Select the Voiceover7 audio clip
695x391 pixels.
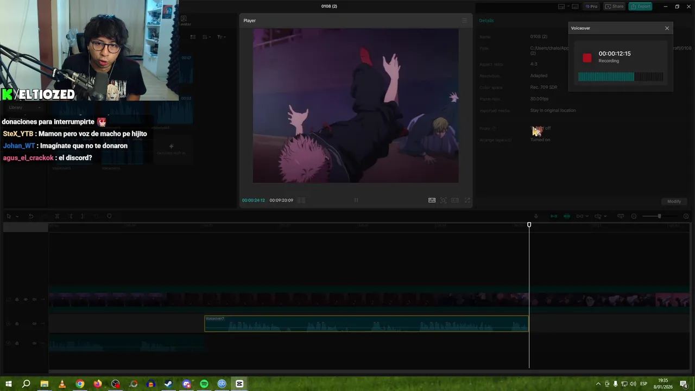coord(367,324)
